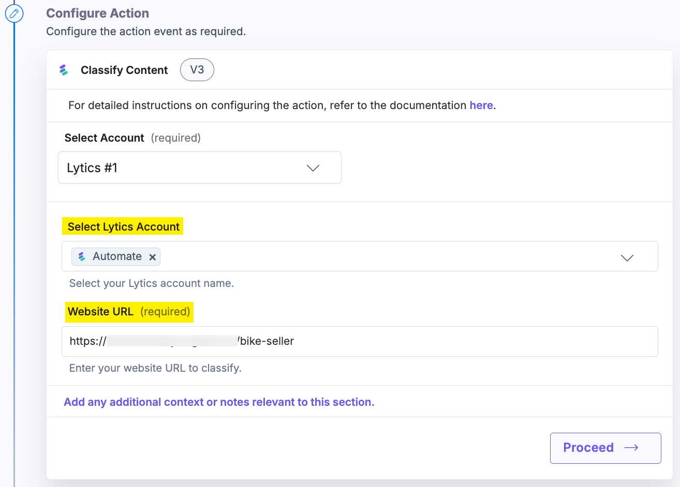
Task: Open the Select Account dropdown showing Lytics #1
Action: pos(200,168)
